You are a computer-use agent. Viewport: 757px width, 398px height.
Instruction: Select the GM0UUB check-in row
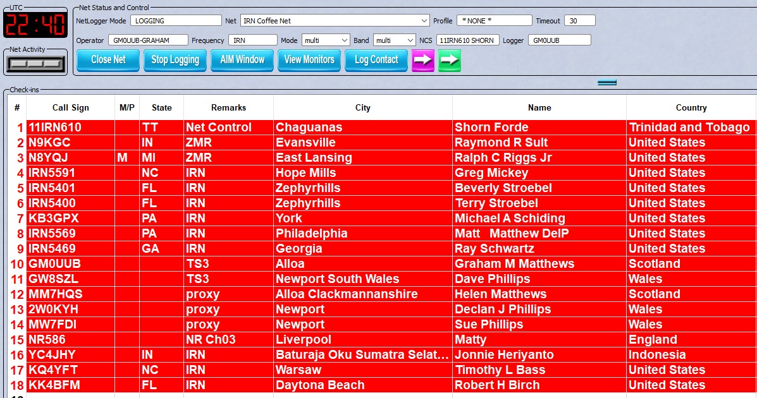click(54, 264)
